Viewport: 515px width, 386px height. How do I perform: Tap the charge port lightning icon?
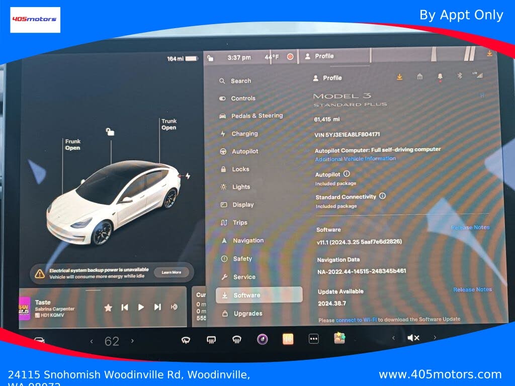[188, 176]
